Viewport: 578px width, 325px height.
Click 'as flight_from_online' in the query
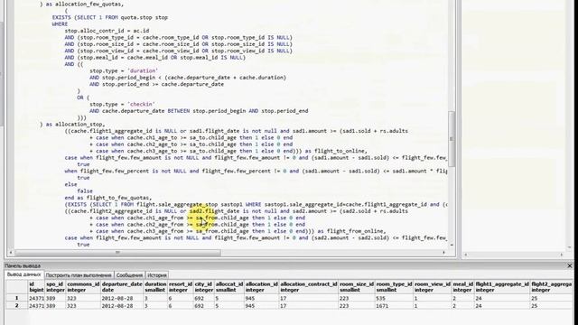(351, 231)
